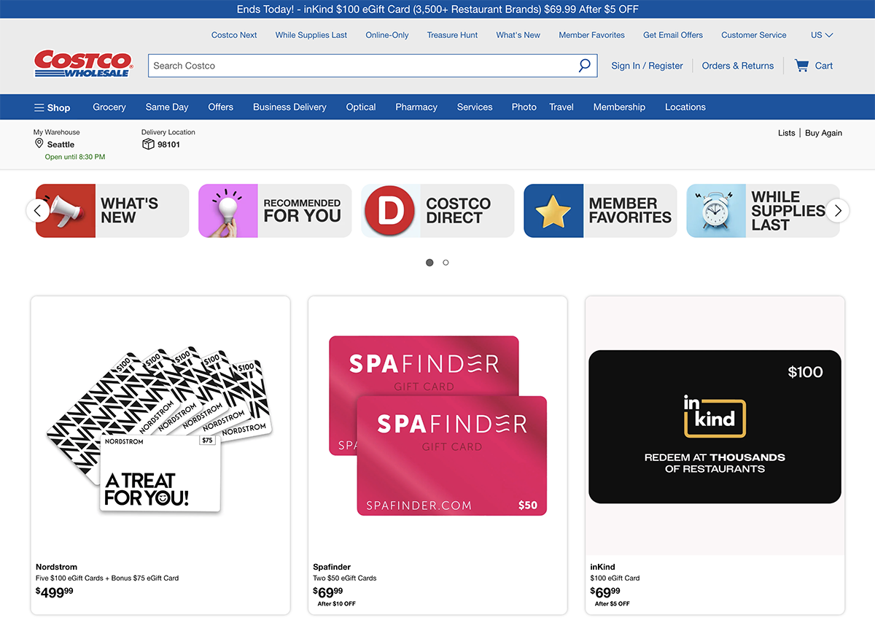The image size is (875, 631).
Task: Click Sign In / Register
Action: click(x=647, y=66)
